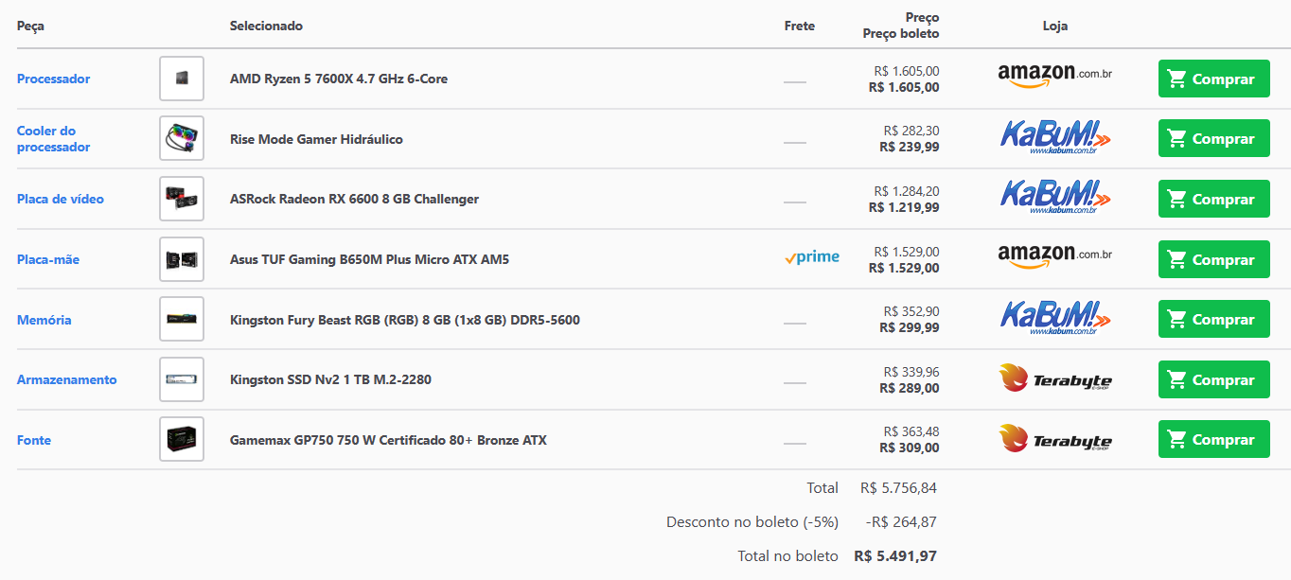1291x580 pixels.
Task: Click Comprar for the ASRock Radeon RX 6600
Action: pyautogui.click(x=1213, y=199)
